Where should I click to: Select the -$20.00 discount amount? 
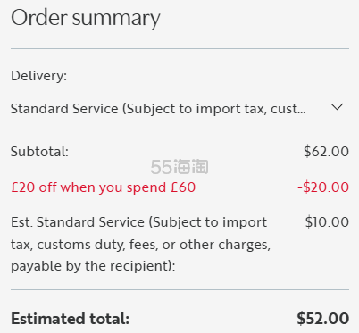click(x=323, y=187)
